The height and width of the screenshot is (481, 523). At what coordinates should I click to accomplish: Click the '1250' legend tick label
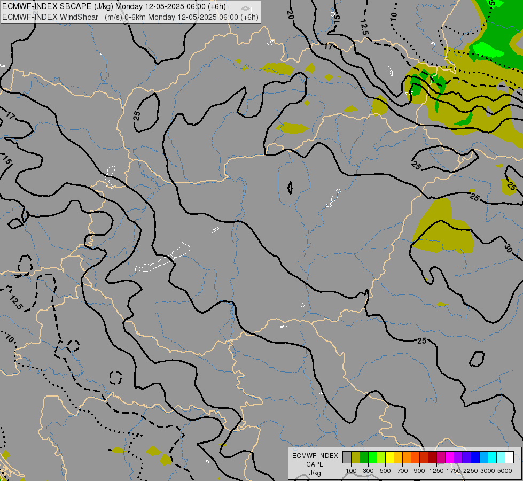click(436, 471)
